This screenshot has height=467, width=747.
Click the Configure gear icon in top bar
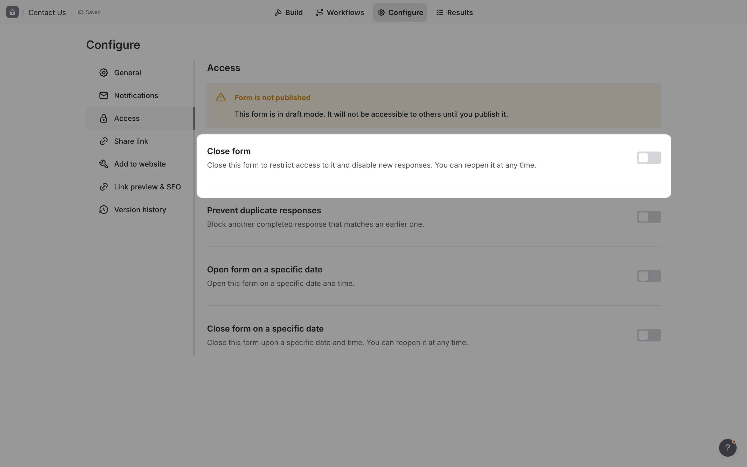tap(381, 12)
